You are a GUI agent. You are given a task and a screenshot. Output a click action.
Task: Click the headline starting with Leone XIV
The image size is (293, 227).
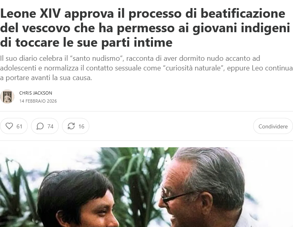(x=145, y=28)
